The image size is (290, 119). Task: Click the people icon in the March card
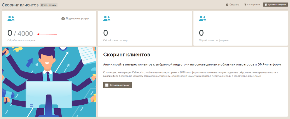[107, 18]
